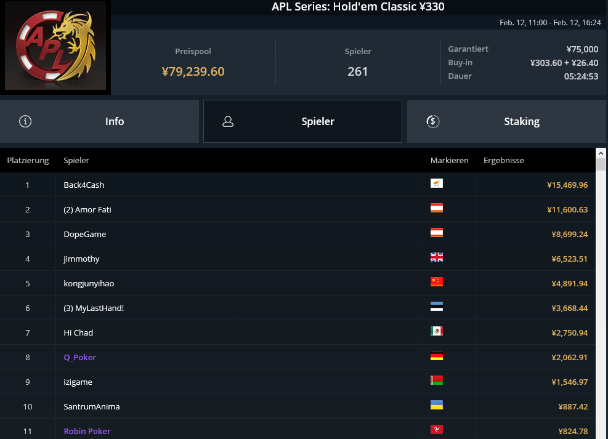
Task: Open the Info tab
Action: 99,121
